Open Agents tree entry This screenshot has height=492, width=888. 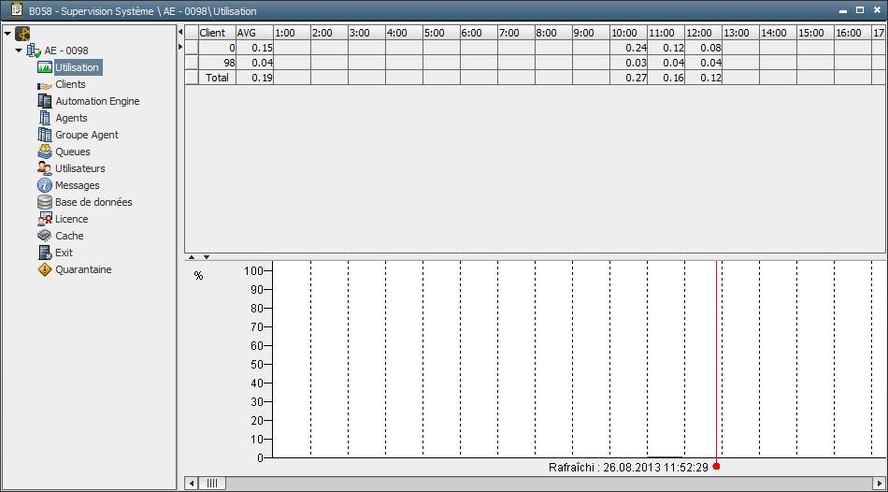click(71, 118)
